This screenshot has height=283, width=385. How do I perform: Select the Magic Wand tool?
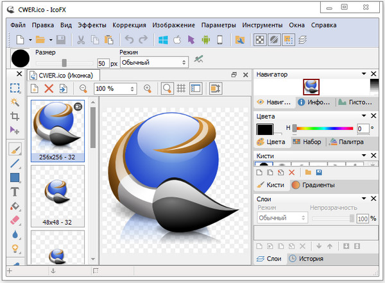point(15,102)
